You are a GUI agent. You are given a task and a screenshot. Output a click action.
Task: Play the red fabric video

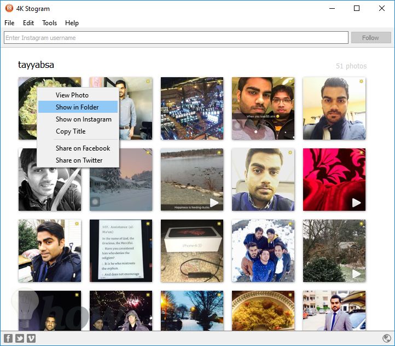(356, 203)
